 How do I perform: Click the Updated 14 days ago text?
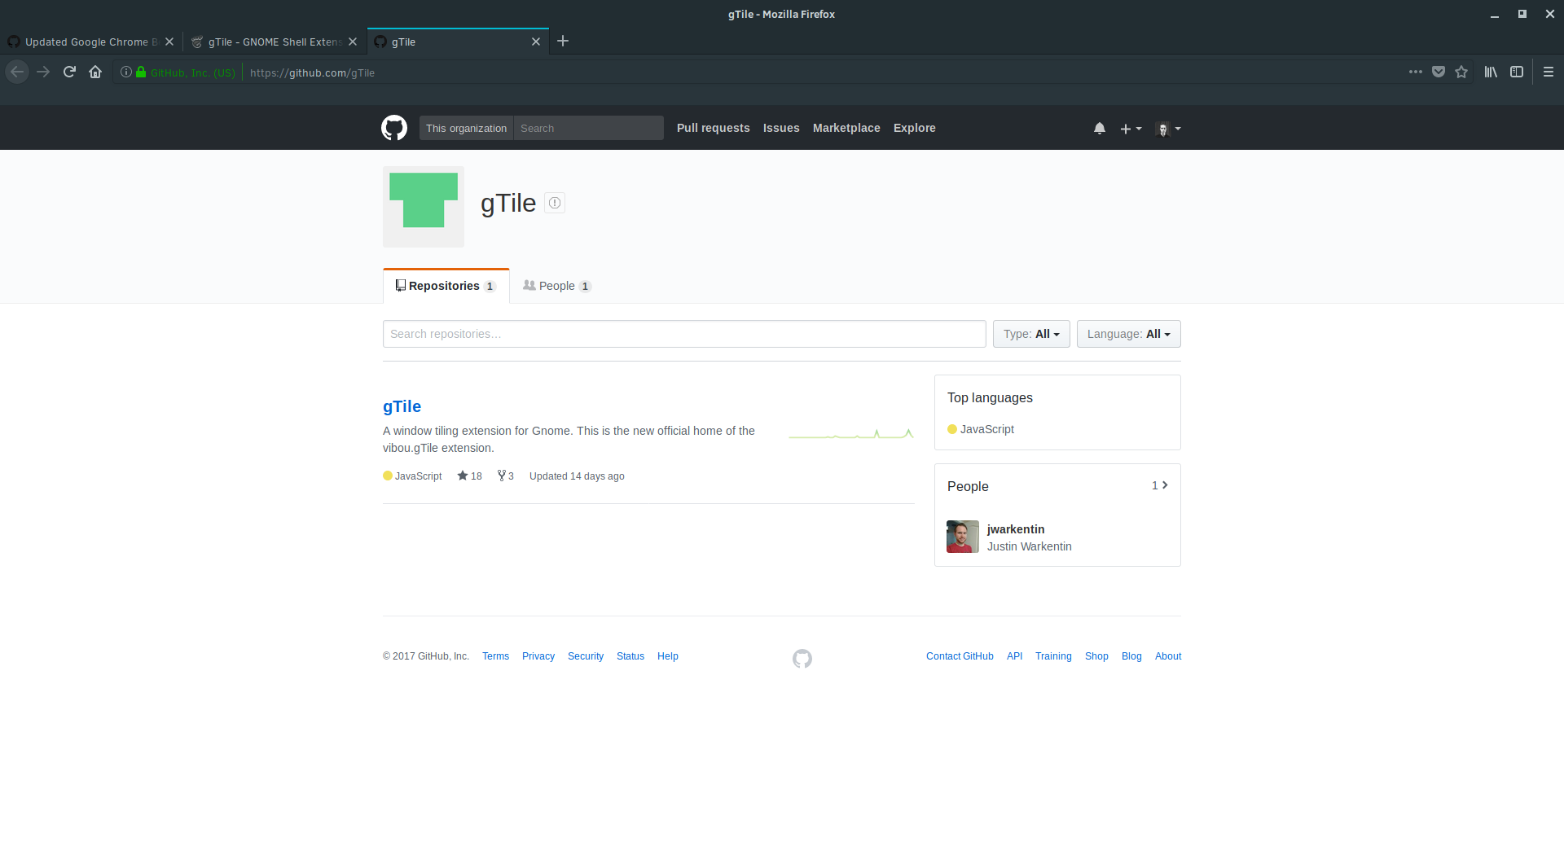point(577,476)
